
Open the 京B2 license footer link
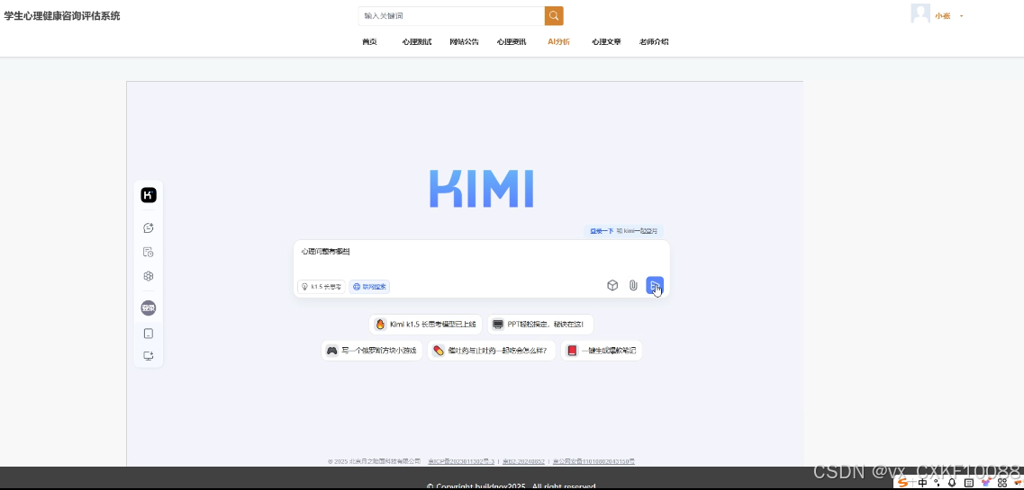point(523,461)
